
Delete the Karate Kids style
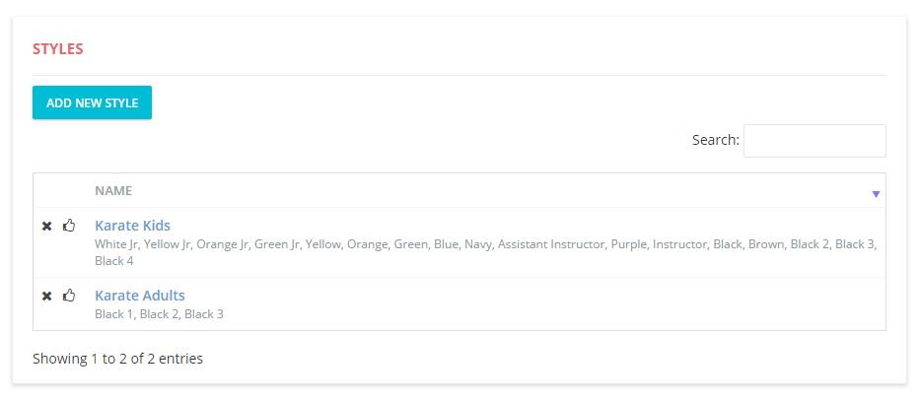(x=46, y=226)
